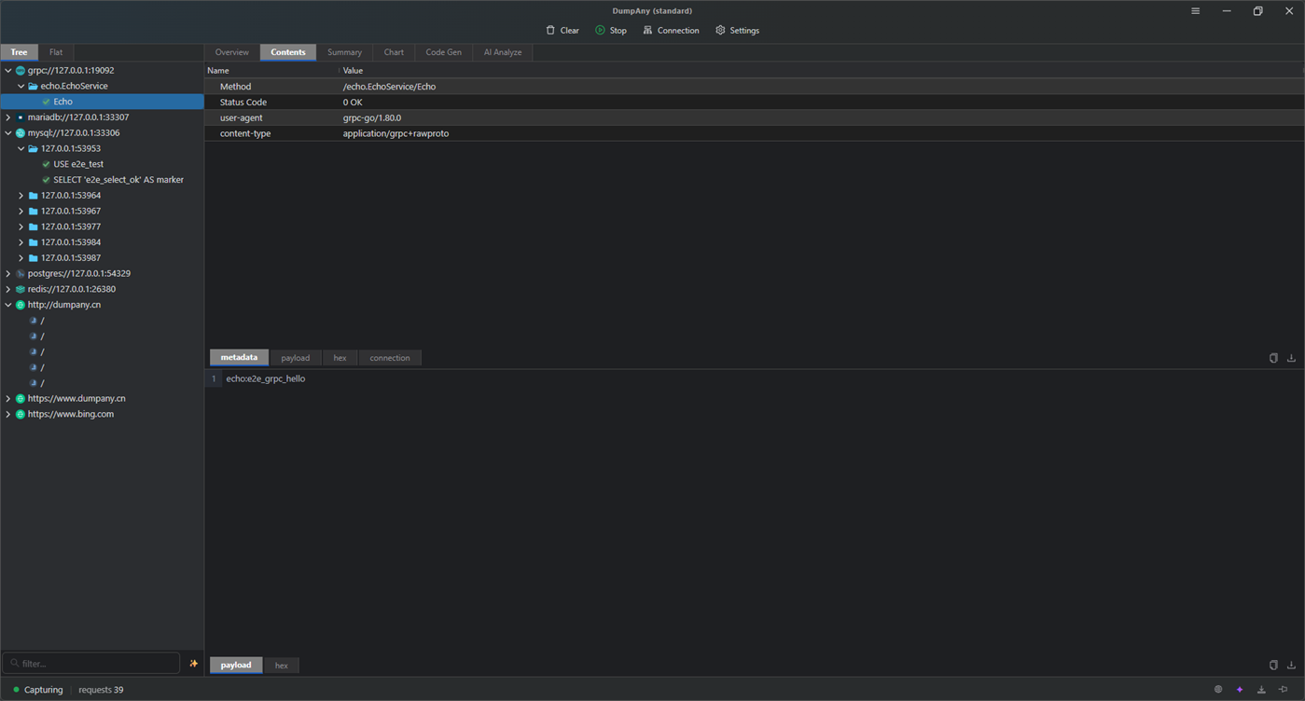Image resolution: width=1305 pixels, height=701 pixels.
Task: Open the Contents tab
Action: (x=288, y=52)
